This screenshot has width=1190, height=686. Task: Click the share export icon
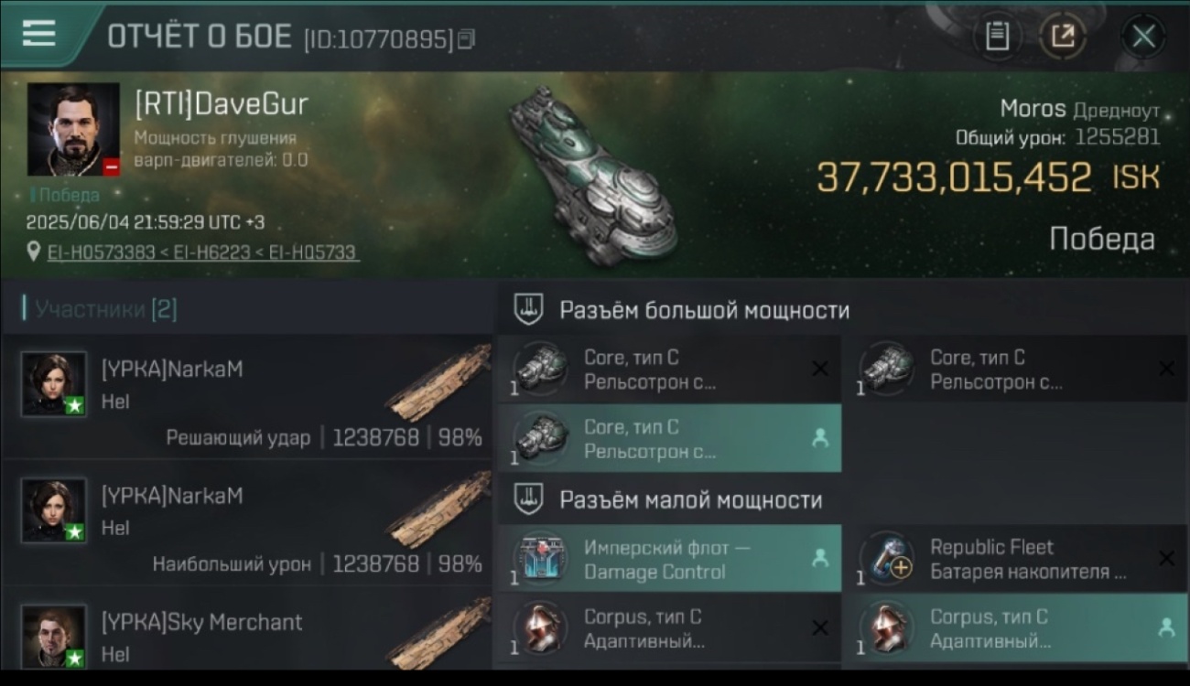(1062, 37)
